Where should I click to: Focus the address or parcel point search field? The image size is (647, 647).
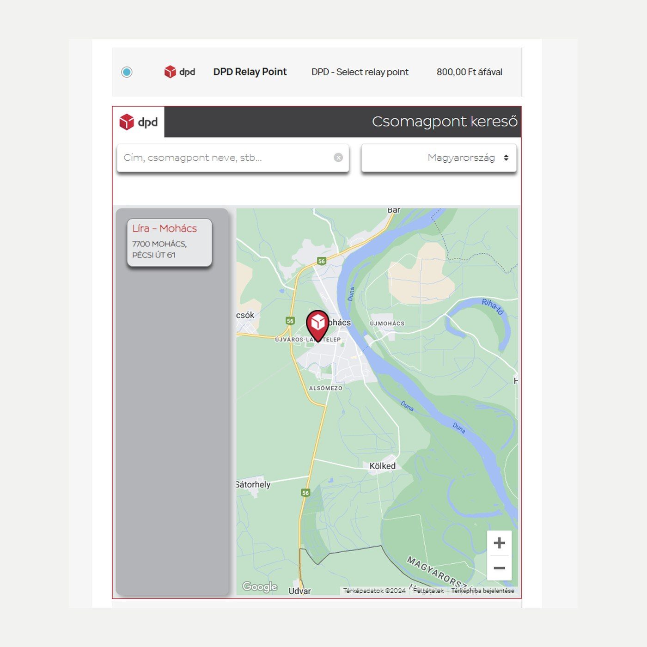pyautogui.click(x=233, y=158)
